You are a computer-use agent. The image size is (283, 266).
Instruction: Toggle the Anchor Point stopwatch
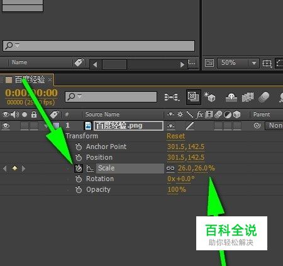[x=79, y=147]
